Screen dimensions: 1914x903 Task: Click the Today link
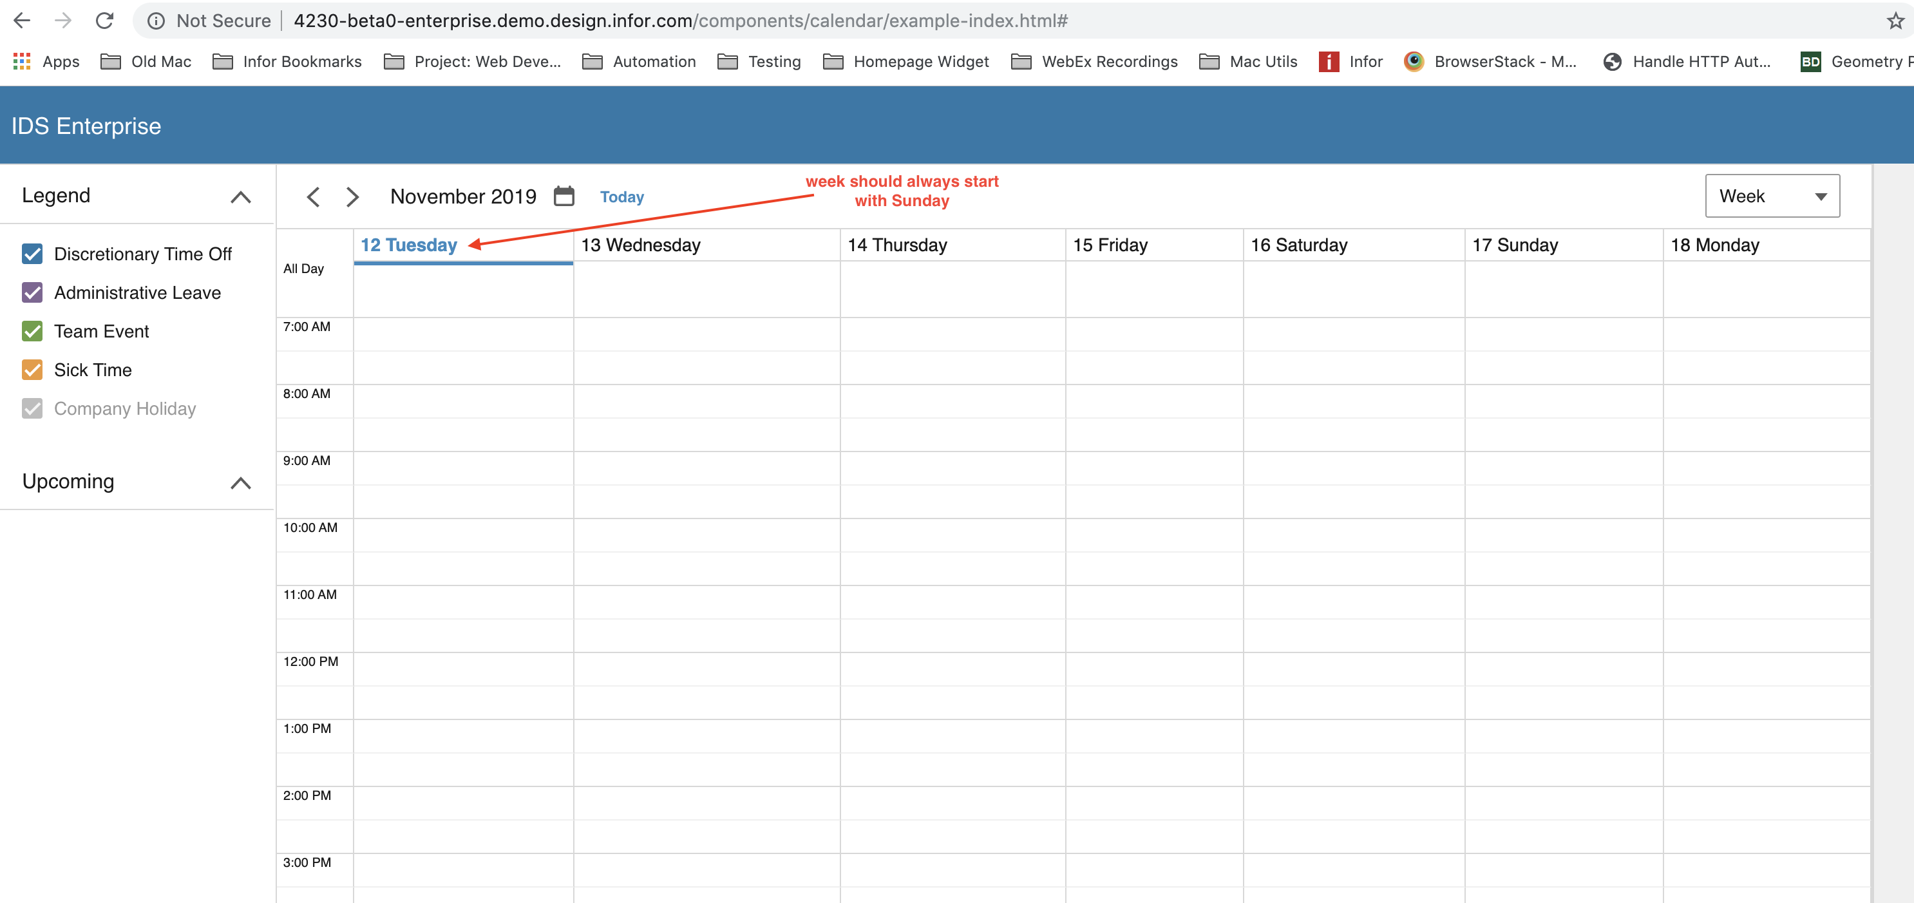pos(621,197)
